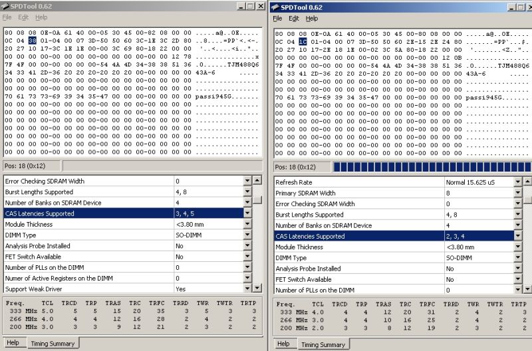Click 200 MHz timing row in right window
Viewport: 532px width, 351px height.
click(x=403, y=328)
